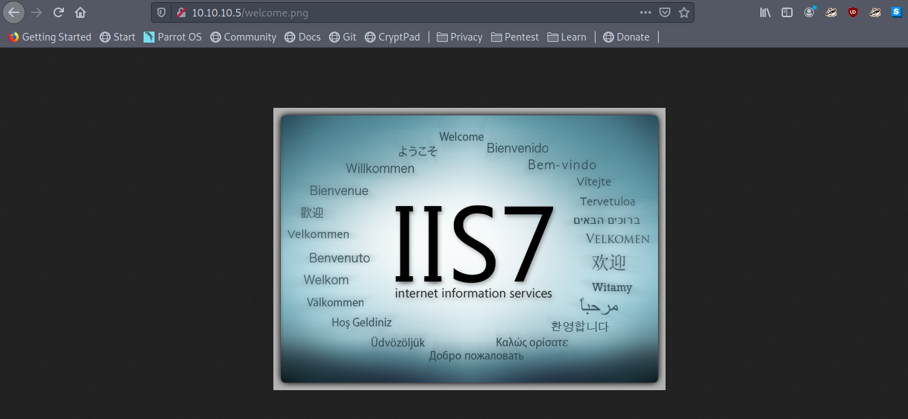This screenshot has height=419, width=908.
Task: Open the Firefox account menu
Action: tap(809, 12)
